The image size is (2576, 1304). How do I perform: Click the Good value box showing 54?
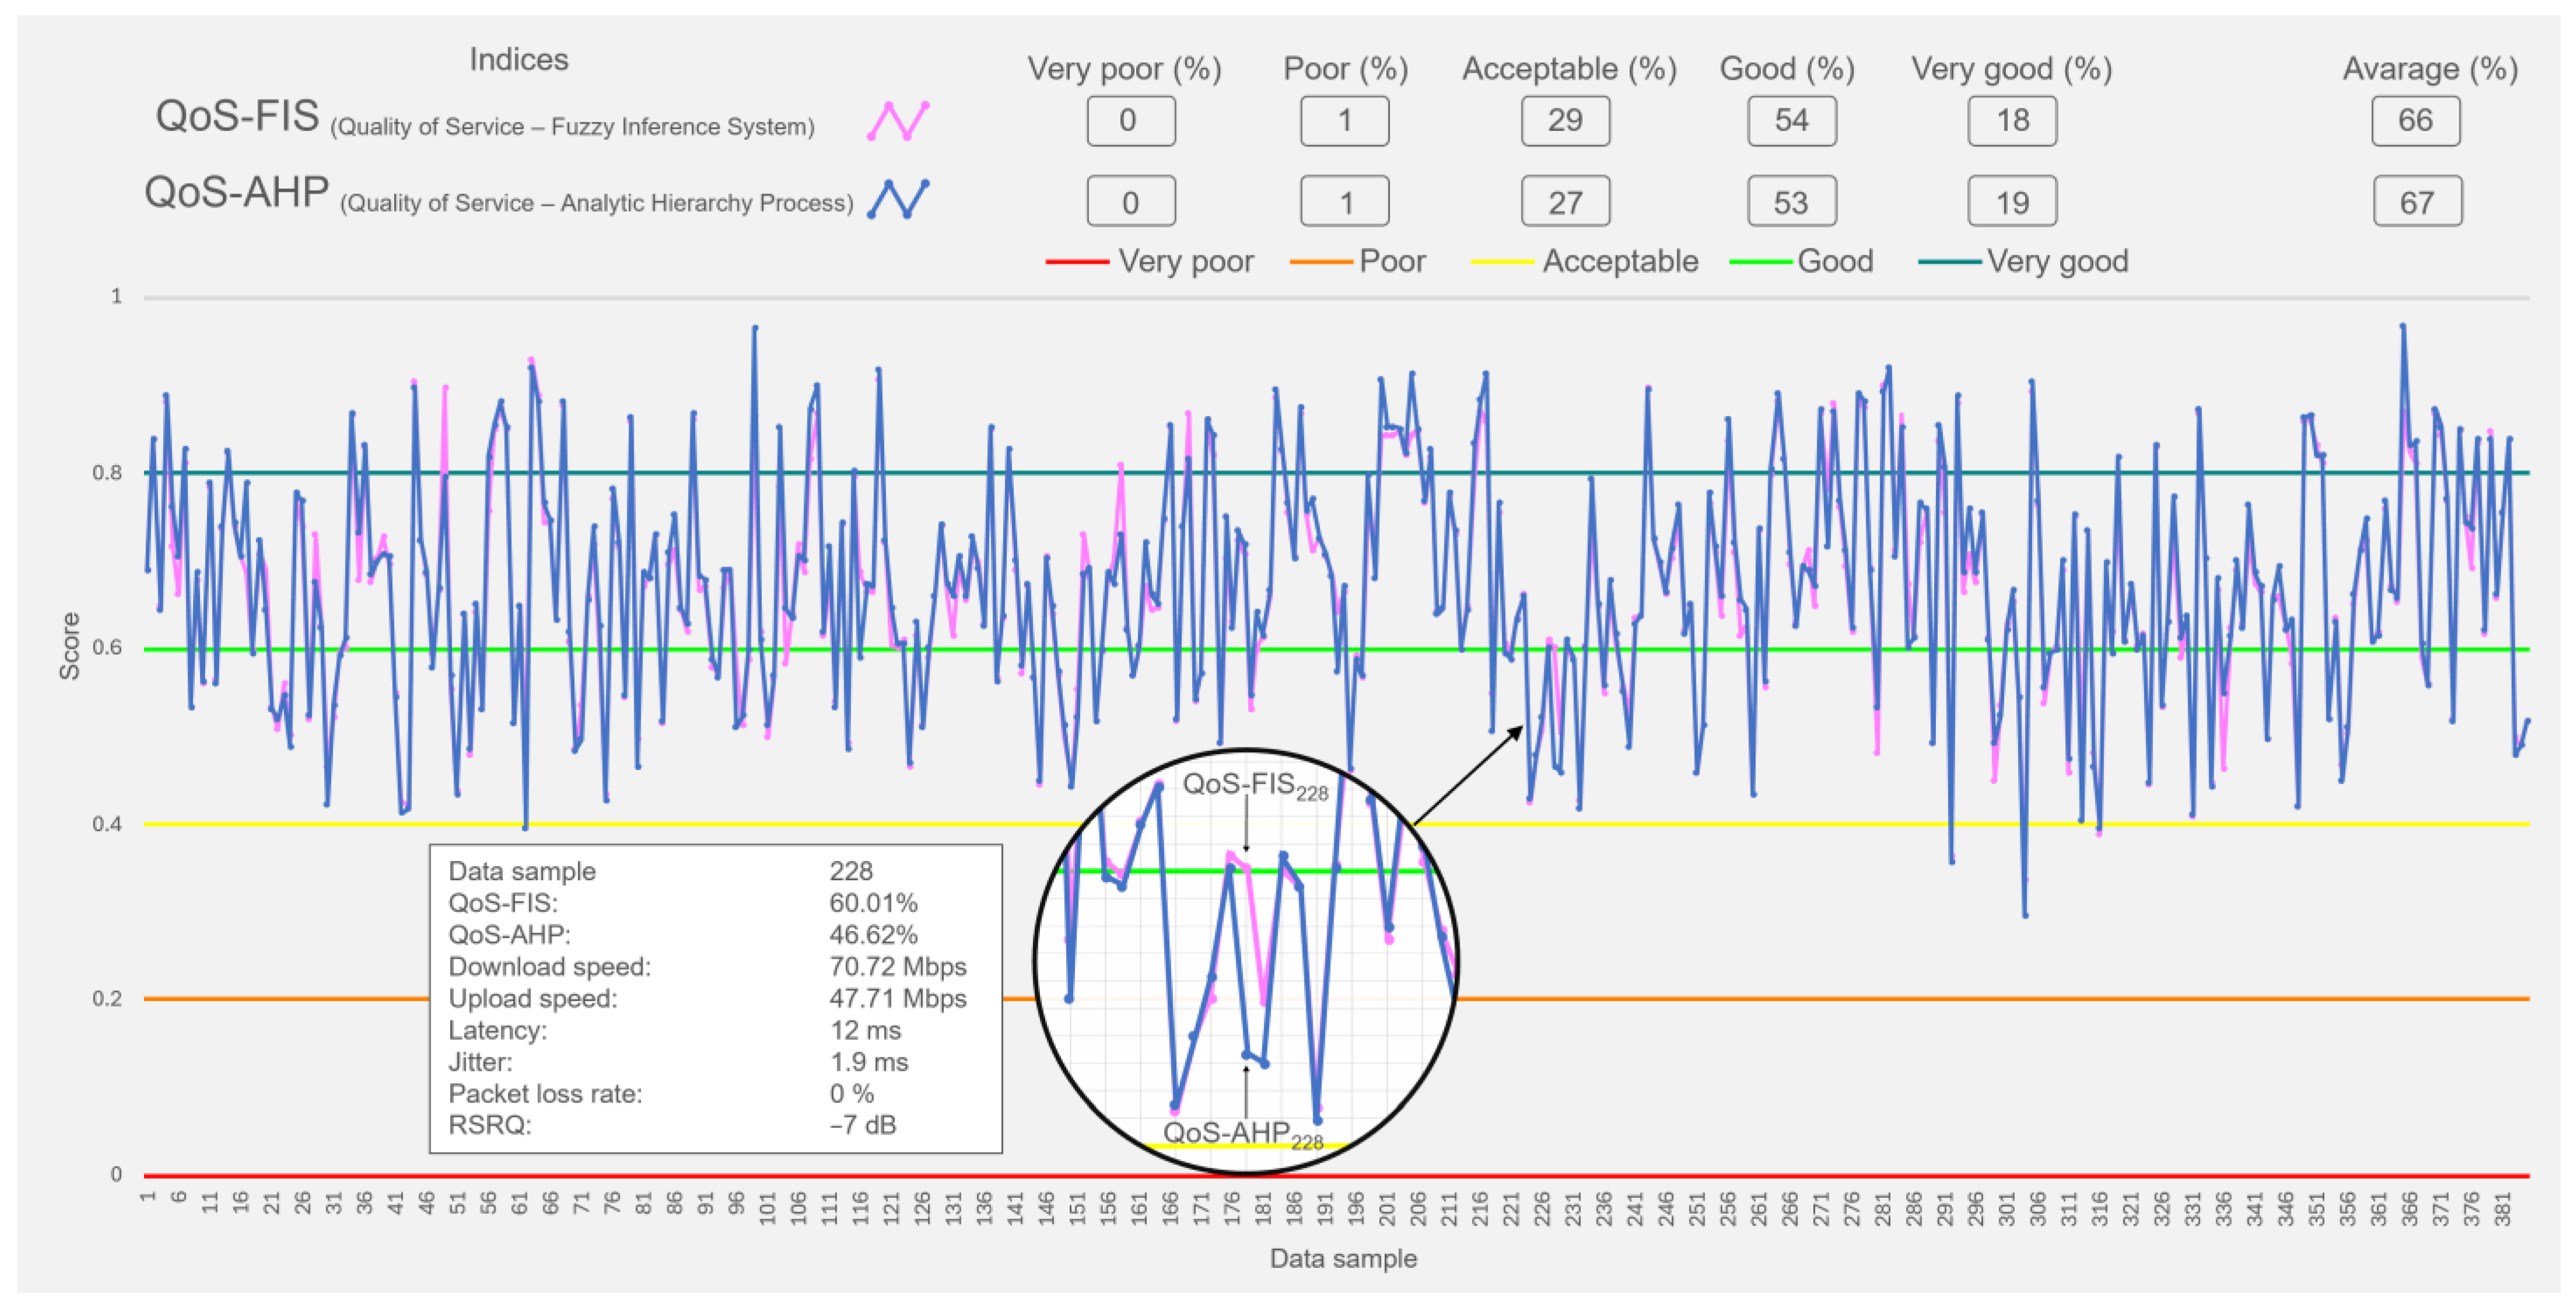click(x=1792, y=121)
